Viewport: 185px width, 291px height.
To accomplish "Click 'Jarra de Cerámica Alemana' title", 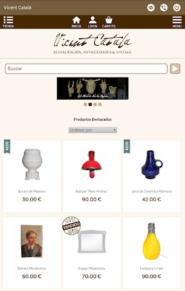I will pos(152,191).
